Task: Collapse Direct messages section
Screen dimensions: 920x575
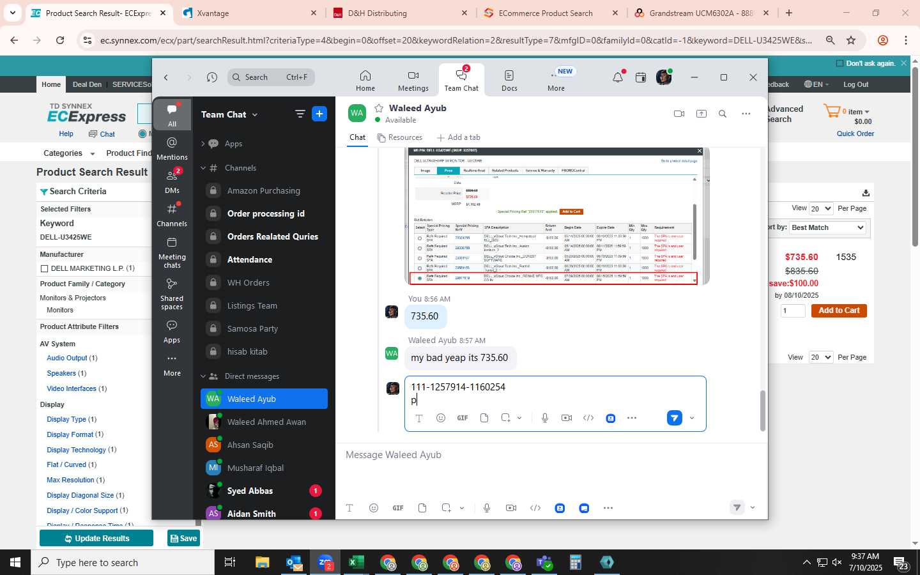Action: [203, 376]
